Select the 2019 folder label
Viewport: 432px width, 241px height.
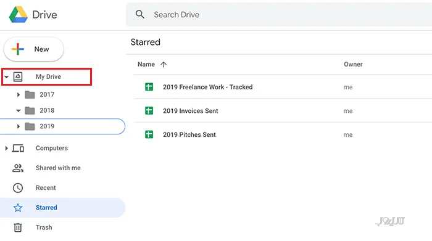47,126
